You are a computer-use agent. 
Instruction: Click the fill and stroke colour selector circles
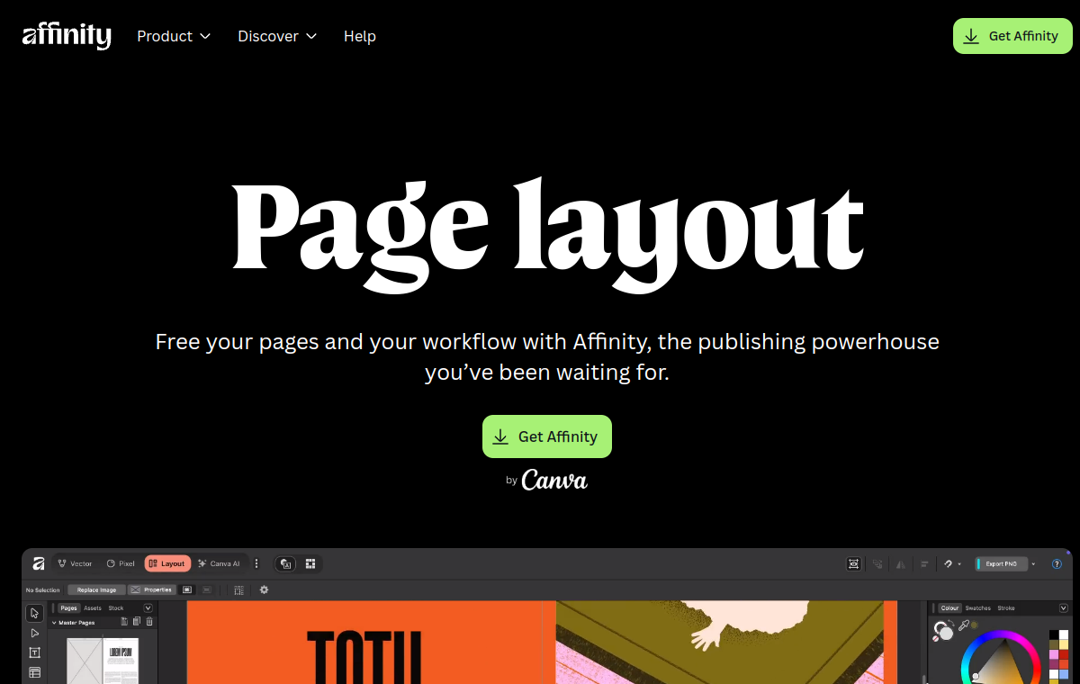tap(943, 630)
